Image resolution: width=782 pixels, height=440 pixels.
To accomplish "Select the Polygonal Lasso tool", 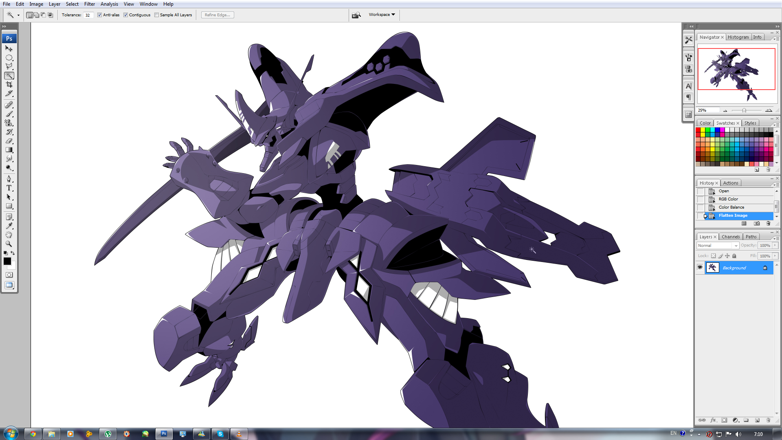I will (9, 66).
